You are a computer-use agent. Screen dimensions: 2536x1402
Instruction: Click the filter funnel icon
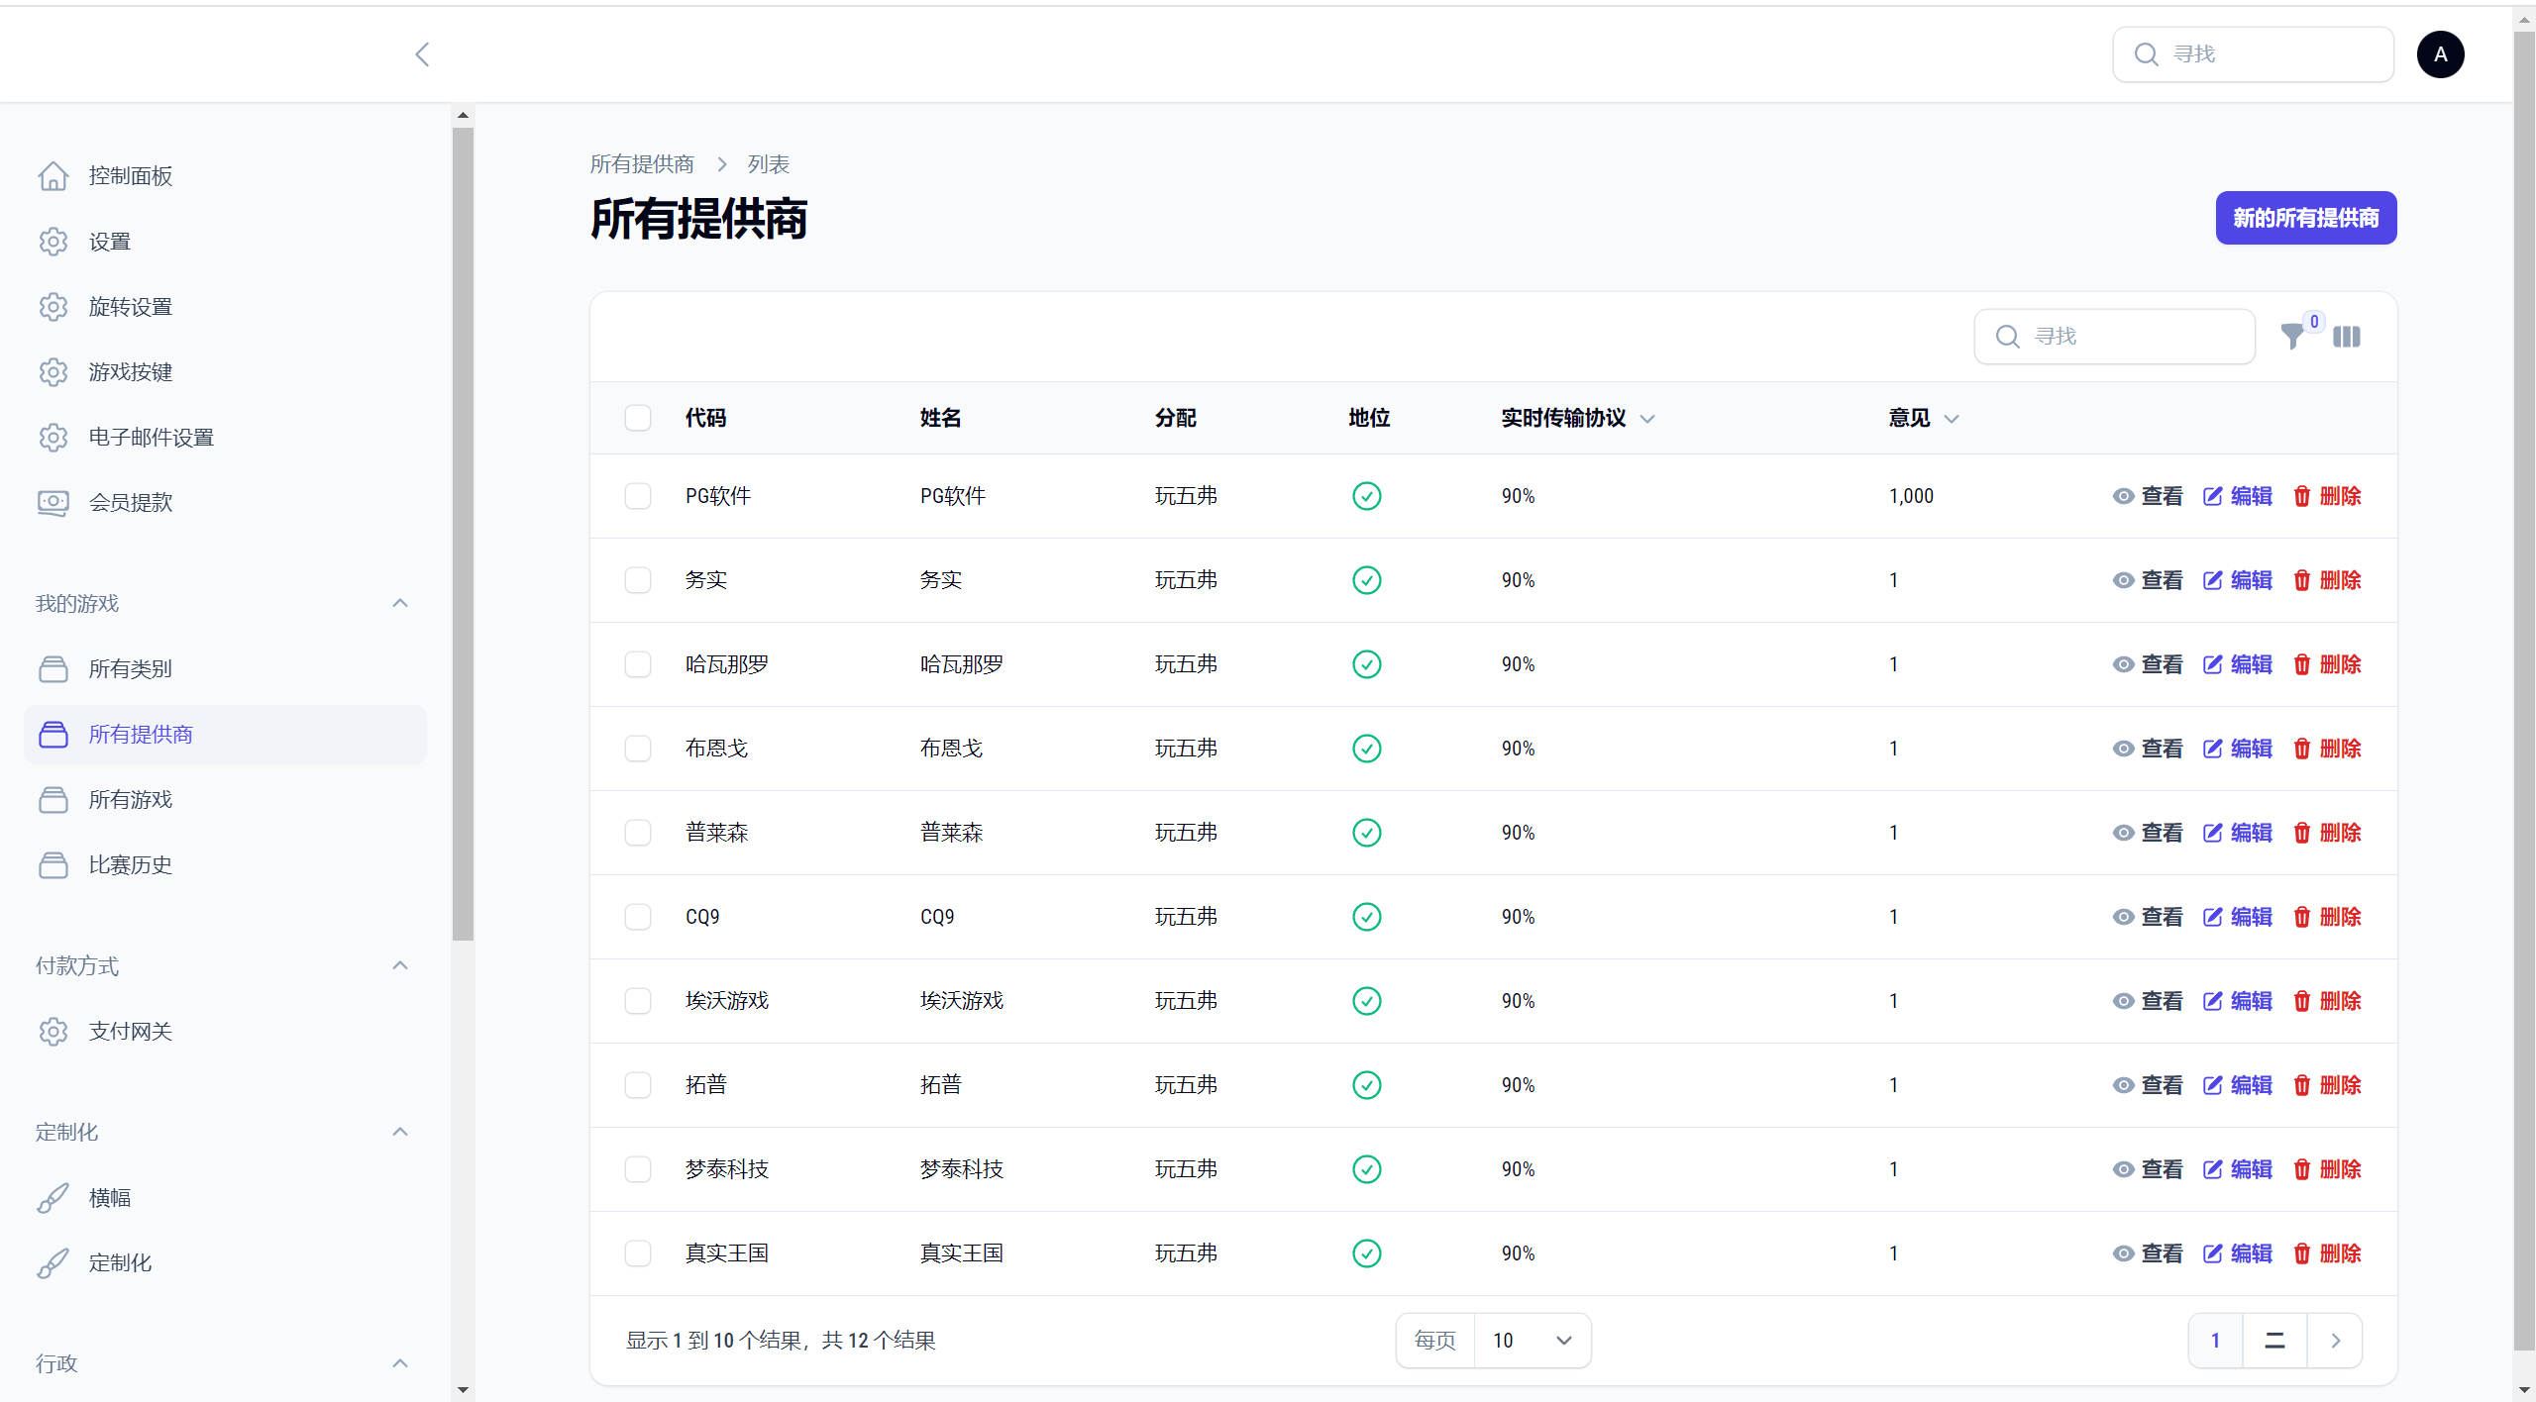coord(2290,337)
